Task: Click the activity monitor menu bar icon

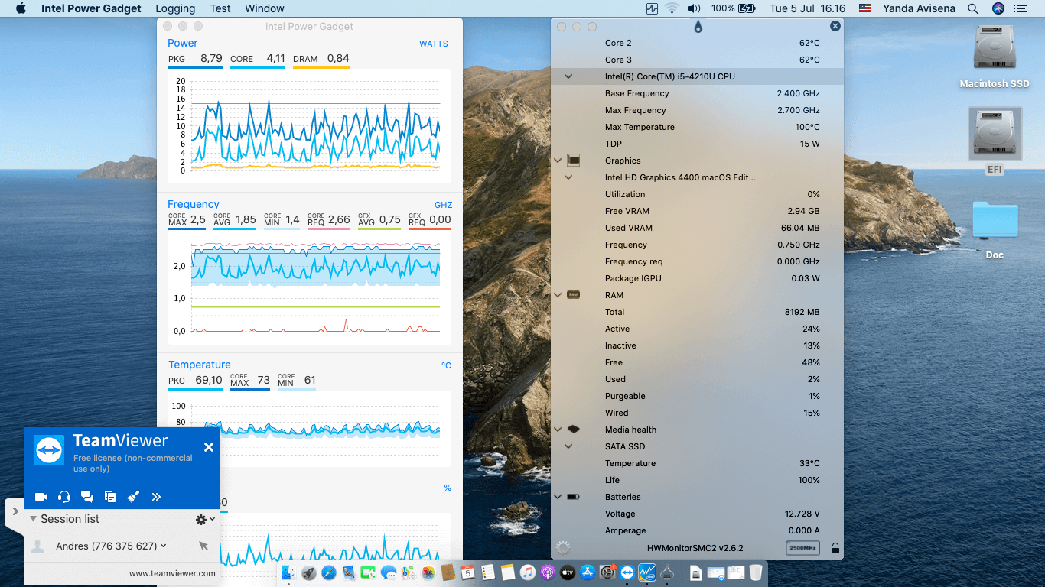Action: [652, 8]
